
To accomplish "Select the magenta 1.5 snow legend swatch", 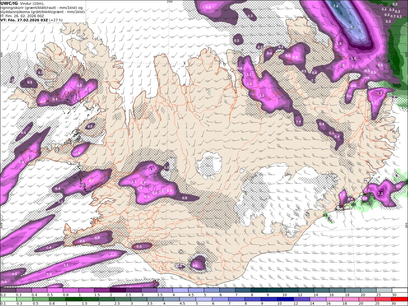I will point(102,290).
